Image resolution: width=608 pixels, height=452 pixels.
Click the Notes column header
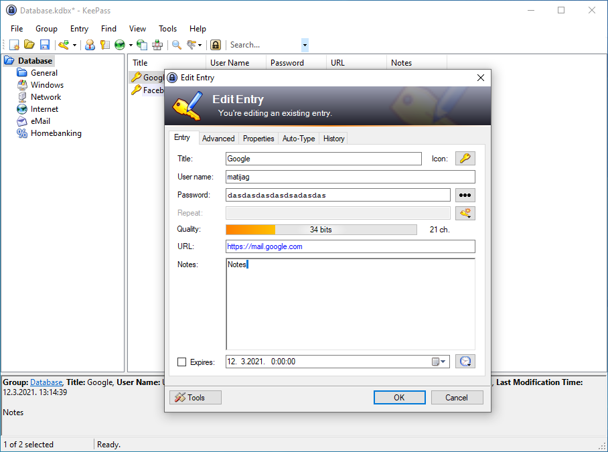pos(417,63)
